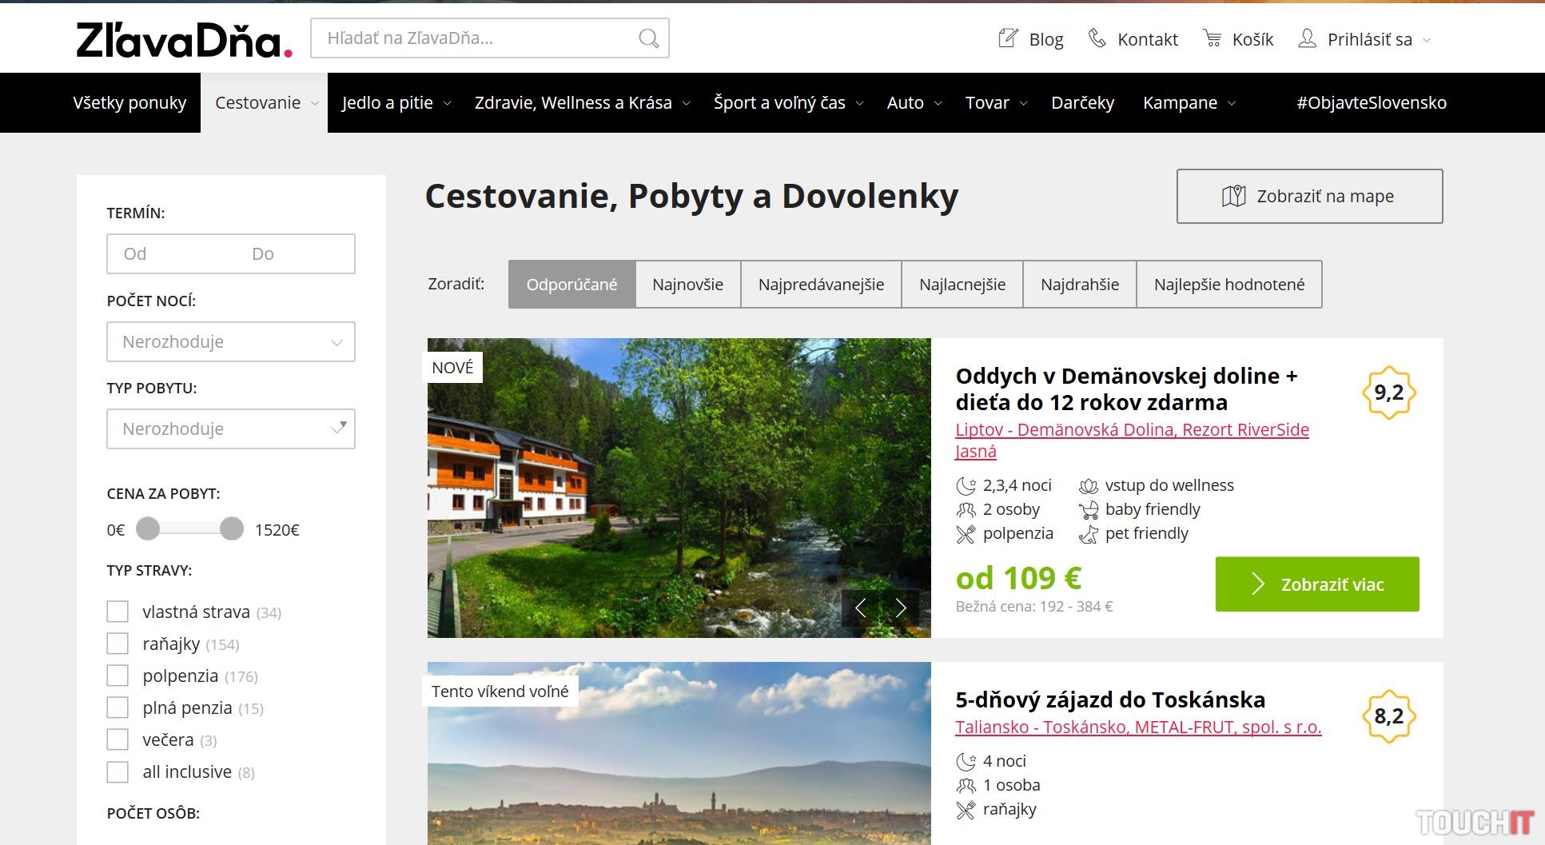Sort offers by Najlacnejšie
This screenshot has width=1545, height=845.
pos(962,285)
